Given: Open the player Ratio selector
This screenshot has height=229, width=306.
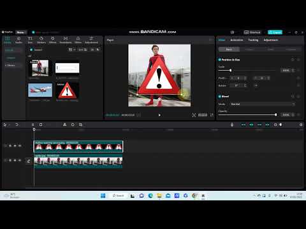Looking at the screenshot, I should point(203,115).
